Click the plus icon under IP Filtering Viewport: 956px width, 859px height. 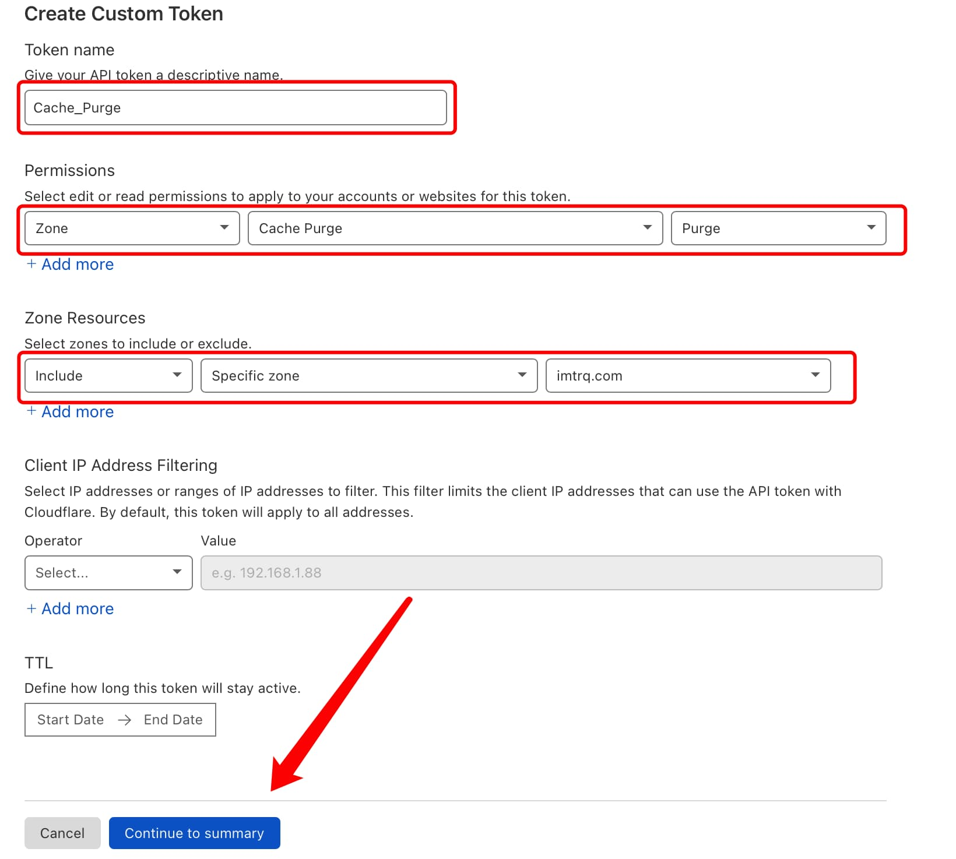coord(31,608)
